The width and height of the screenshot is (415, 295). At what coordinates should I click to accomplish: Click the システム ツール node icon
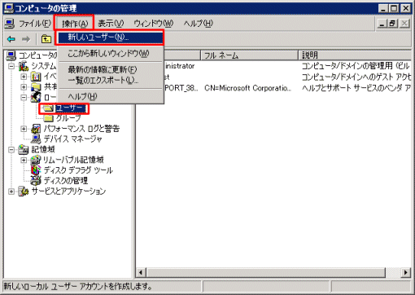coord(24,66)
